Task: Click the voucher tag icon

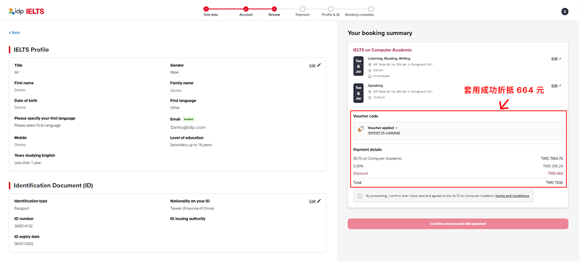Action: click(x=361, y=129)
